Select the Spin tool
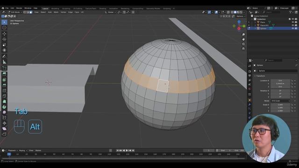This screenshot has height=168, width=299. 4,107
